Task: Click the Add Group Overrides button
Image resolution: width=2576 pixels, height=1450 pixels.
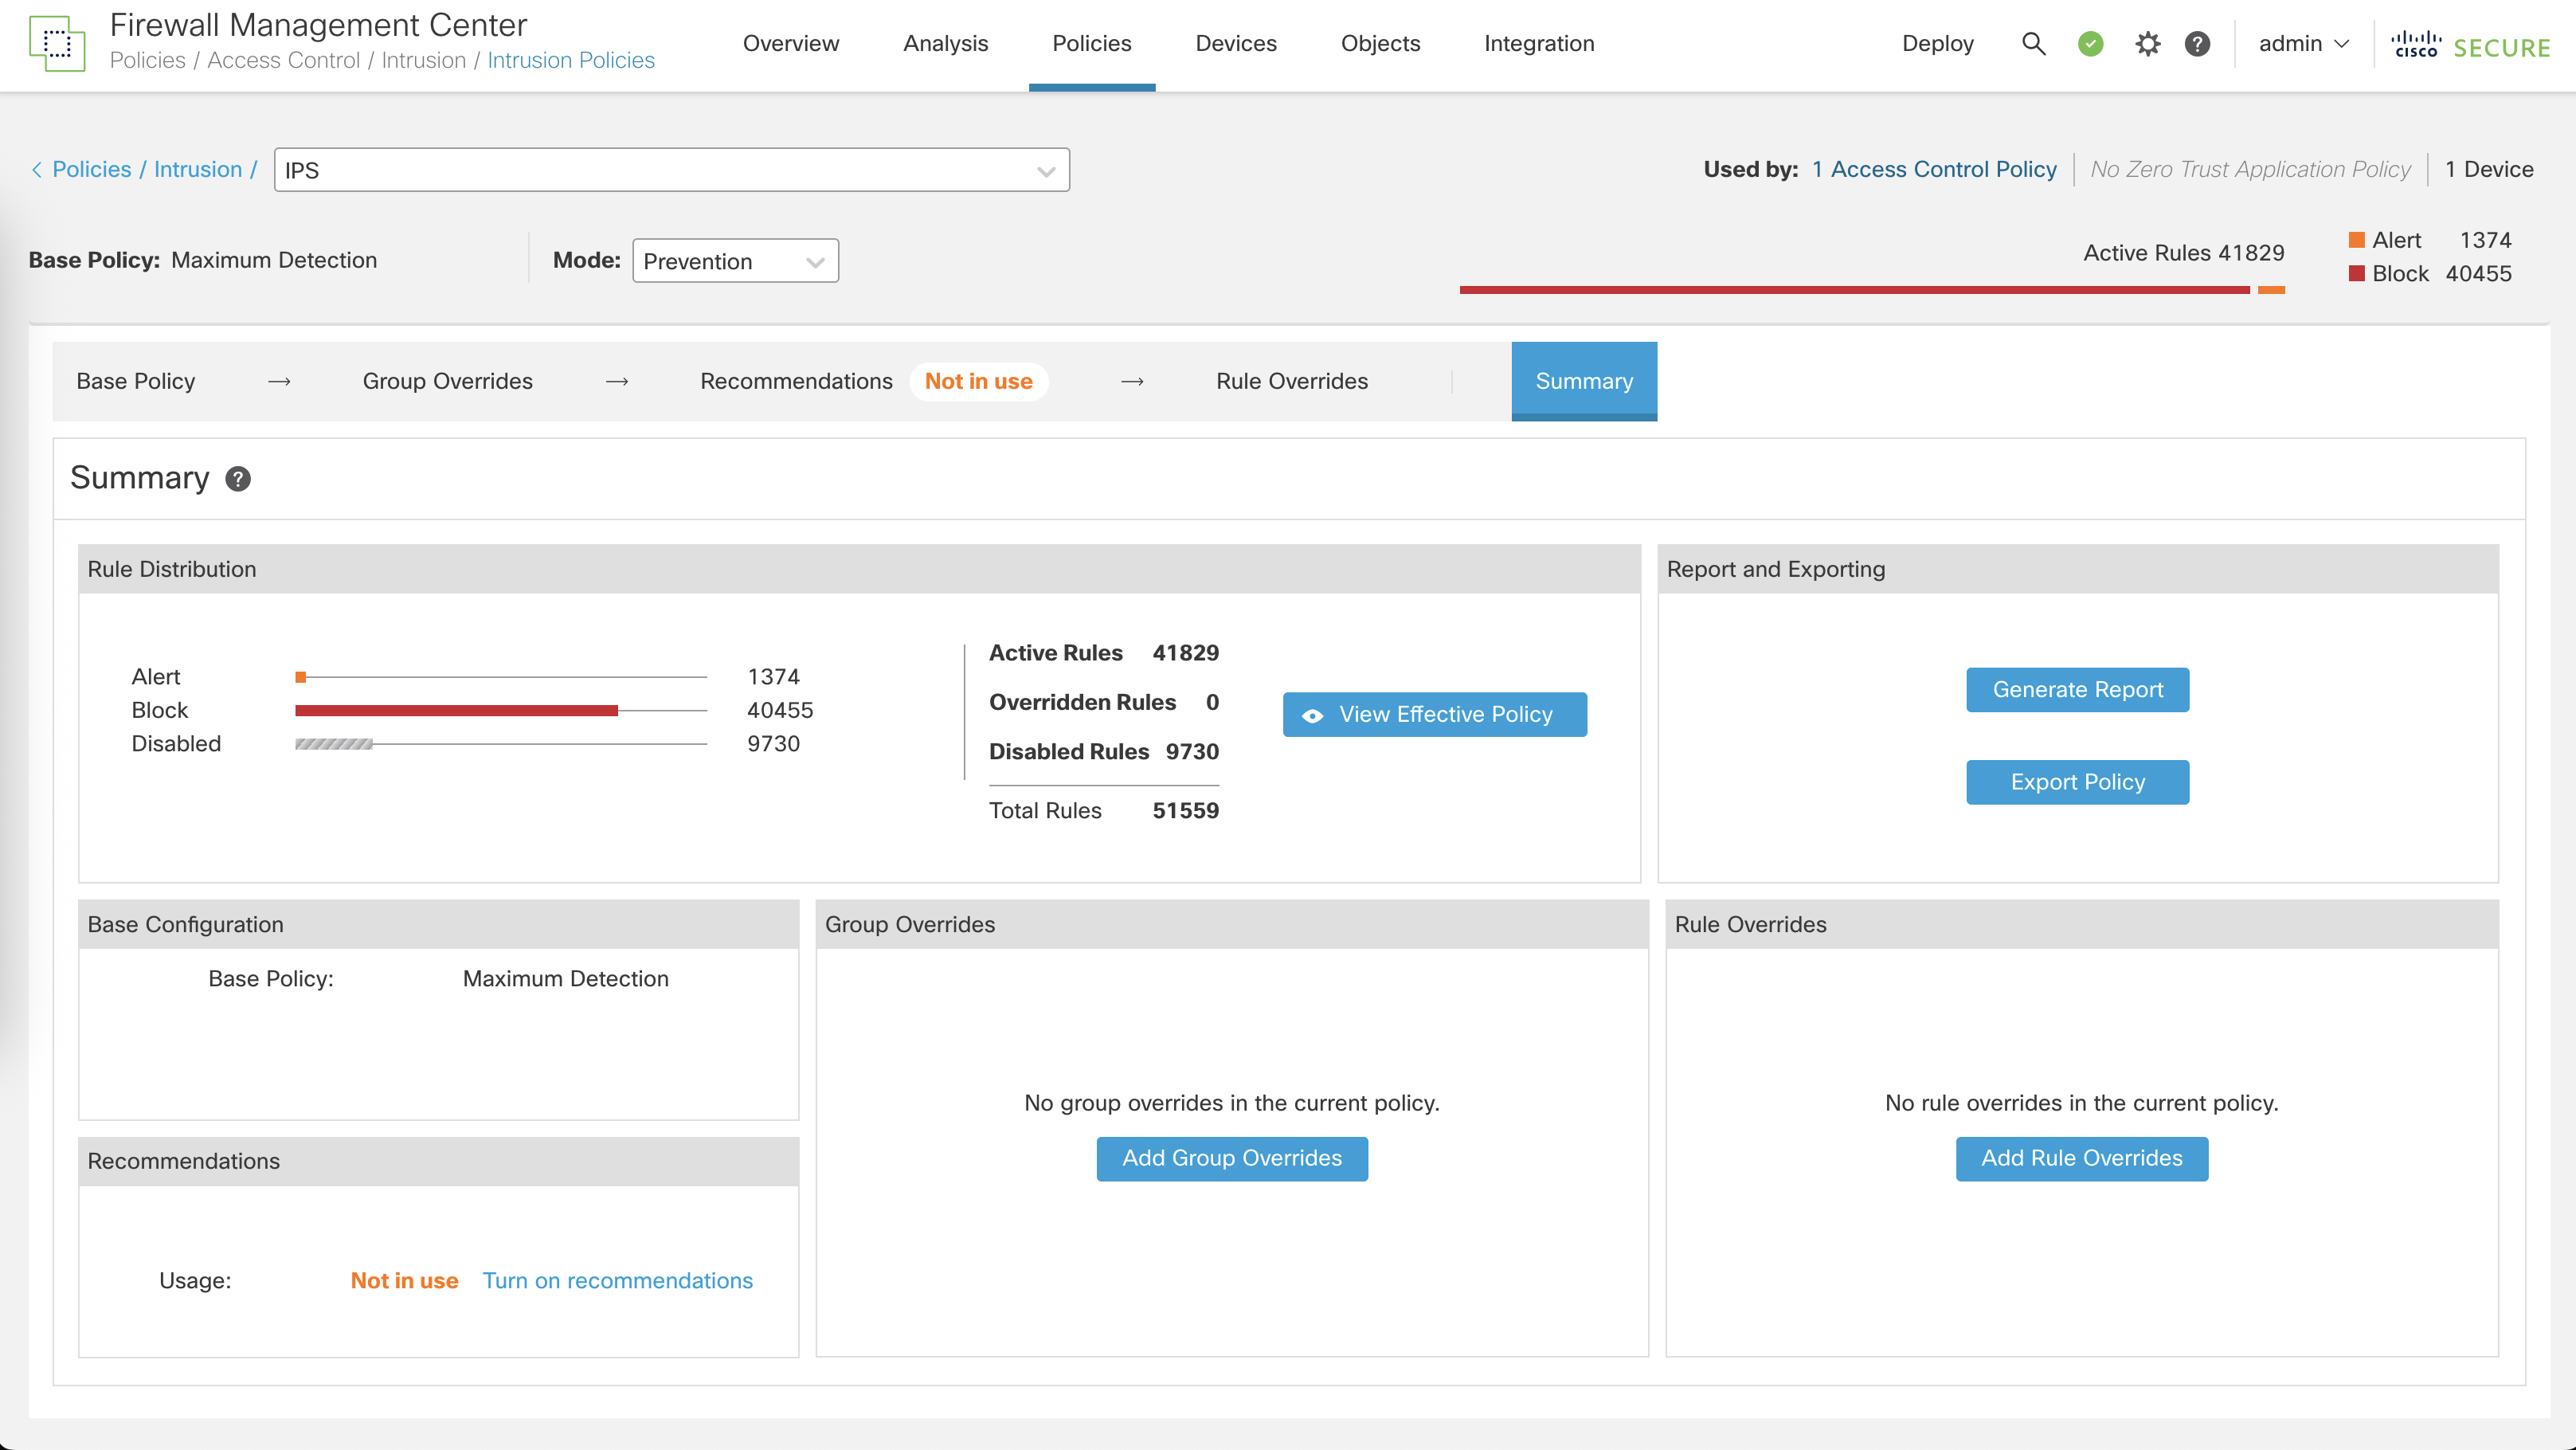Action: click(x=1231, y=1158)
